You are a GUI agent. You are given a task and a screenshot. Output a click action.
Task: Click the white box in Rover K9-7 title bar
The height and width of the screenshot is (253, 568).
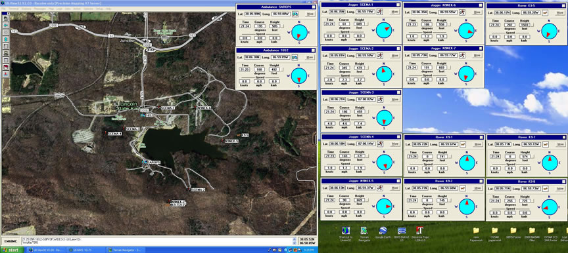pyautogui.click(x=563, y=137)
